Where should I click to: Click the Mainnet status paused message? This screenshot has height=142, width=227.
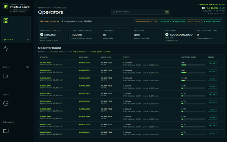(66, 21)
